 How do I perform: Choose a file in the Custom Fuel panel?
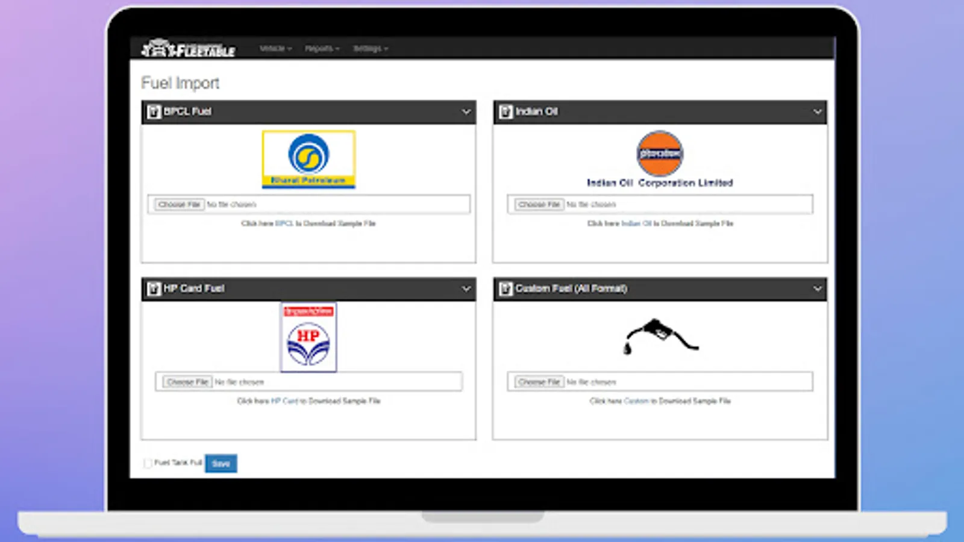[x=539, y=382]
